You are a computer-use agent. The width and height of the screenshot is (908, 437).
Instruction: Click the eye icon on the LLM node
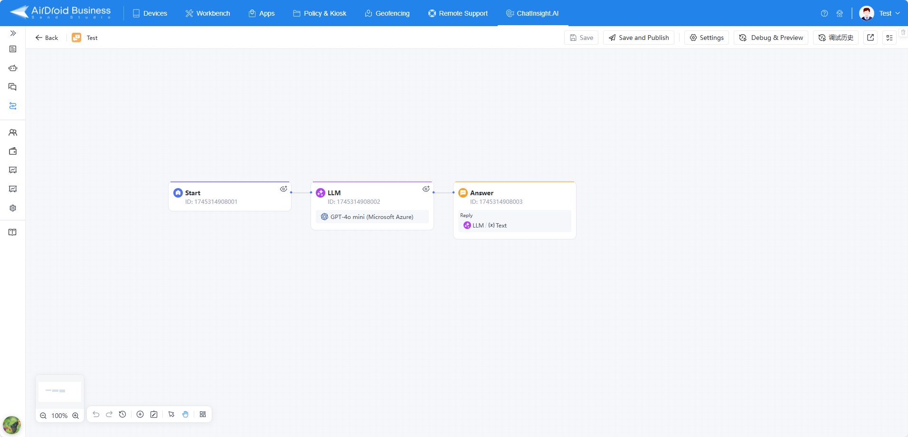click(x=426, y=189)
